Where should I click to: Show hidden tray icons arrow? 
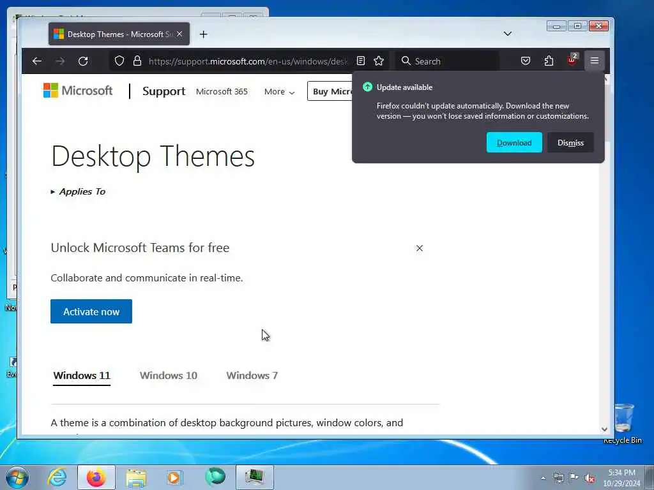(x=543, y=479)
